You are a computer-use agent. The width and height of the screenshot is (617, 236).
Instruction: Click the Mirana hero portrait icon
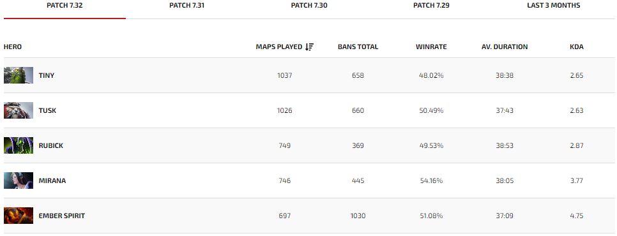pos(19,181)
